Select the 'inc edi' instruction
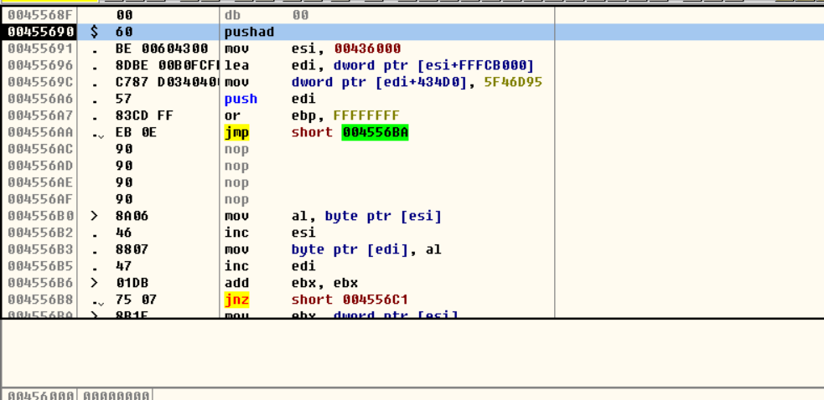The width and height of the screenshot is (824, 400). click(x=270, y=266)
